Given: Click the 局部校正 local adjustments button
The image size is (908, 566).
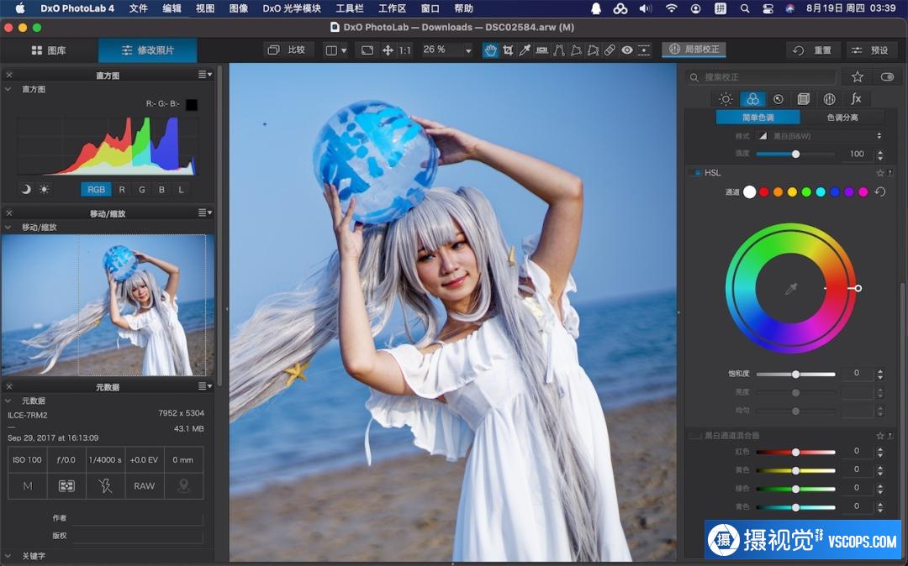Looking at the screenshot, I should point(694,50).
